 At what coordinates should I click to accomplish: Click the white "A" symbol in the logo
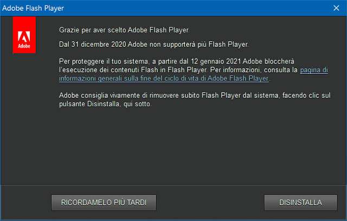[x=24, y=37]
